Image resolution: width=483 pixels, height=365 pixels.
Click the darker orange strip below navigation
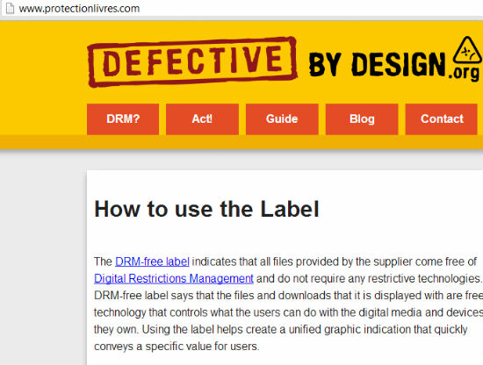point(241,142)
